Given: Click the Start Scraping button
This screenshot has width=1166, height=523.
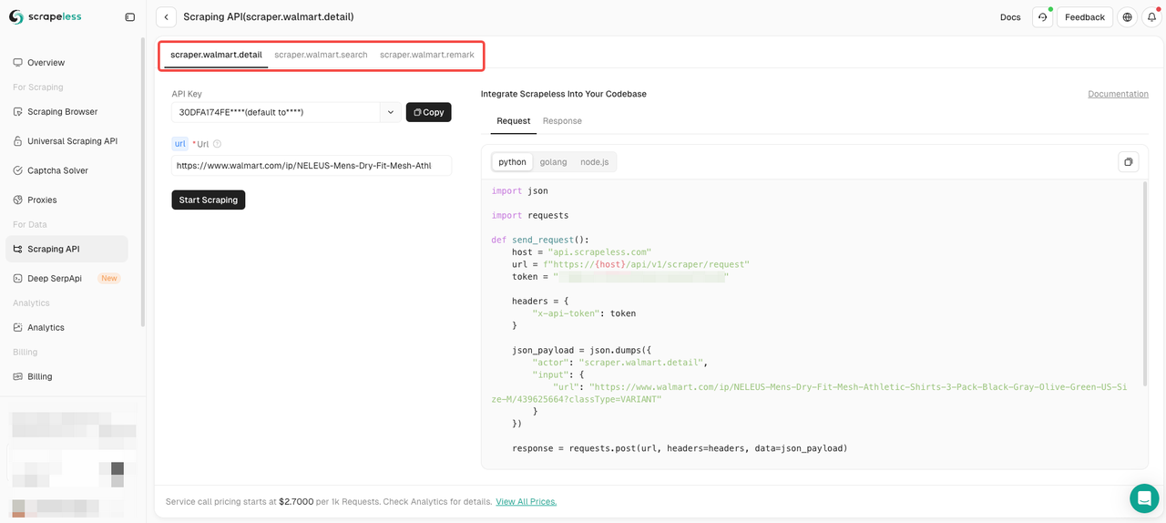Looking at the screenshot, I should [209, 200].
